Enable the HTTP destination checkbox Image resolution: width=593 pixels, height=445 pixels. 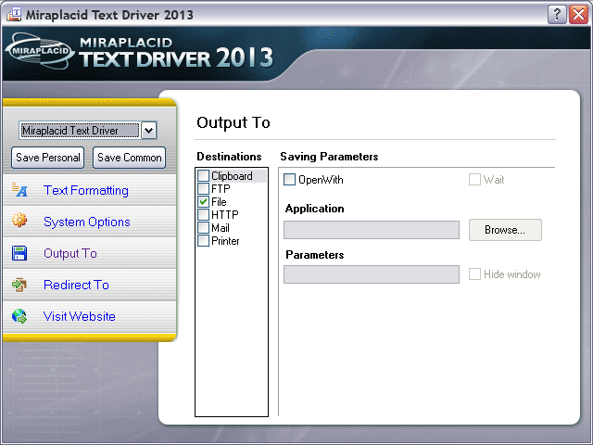click(204, 214)
